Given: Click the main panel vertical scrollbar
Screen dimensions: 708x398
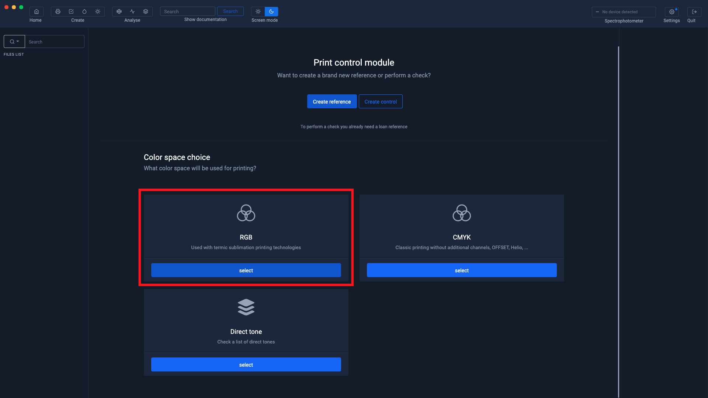Looking at the screenshot, I should [618, 221].
